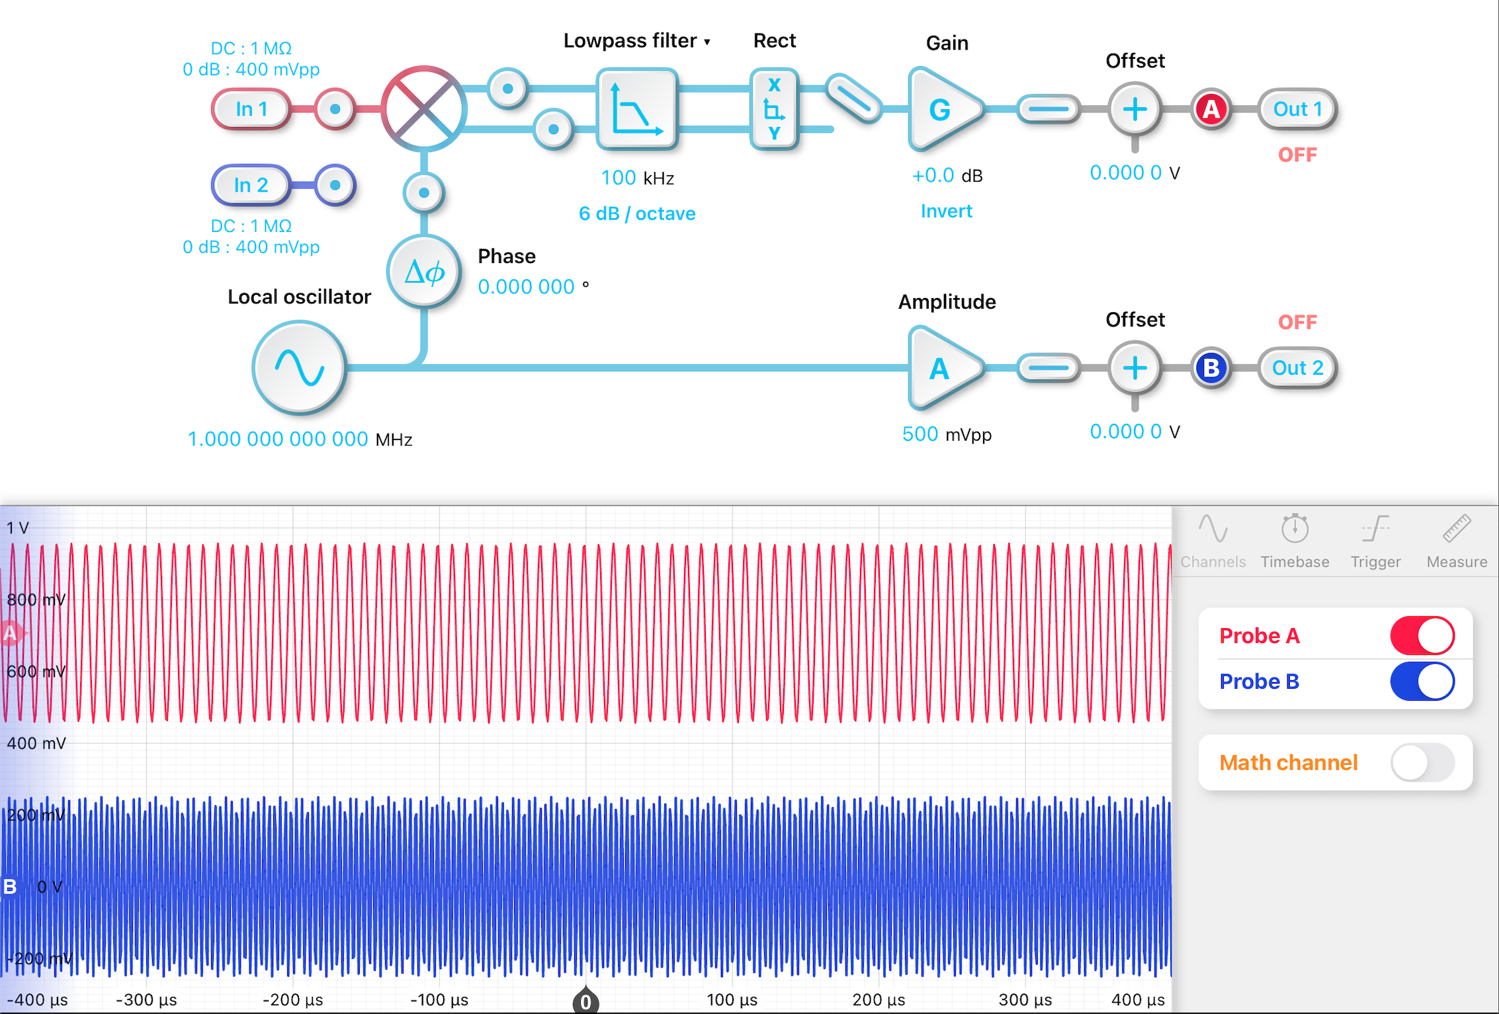Image resolution: width=1499 pixels, height=1014 pixels.
Task: Turn on Out 2 via OFF label
Action: coord(1297,322)
